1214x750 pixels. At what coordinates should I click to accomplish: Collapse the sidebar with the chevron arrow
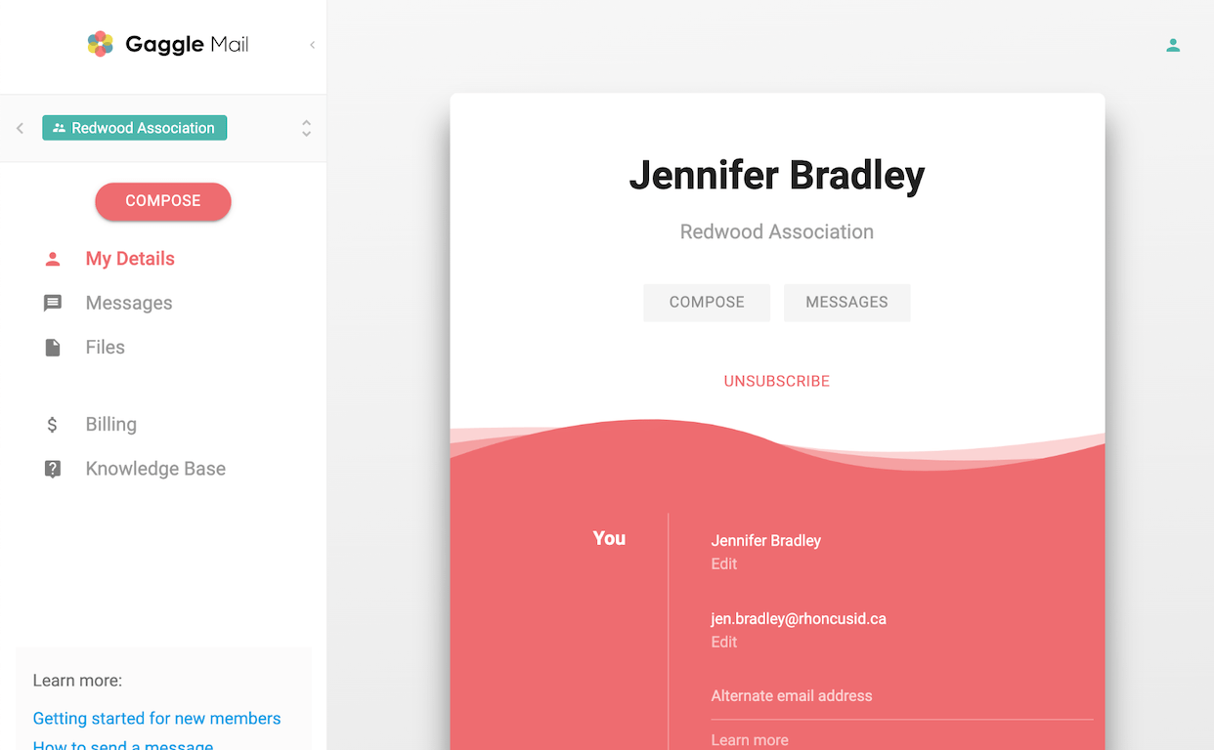coord(312,45)
